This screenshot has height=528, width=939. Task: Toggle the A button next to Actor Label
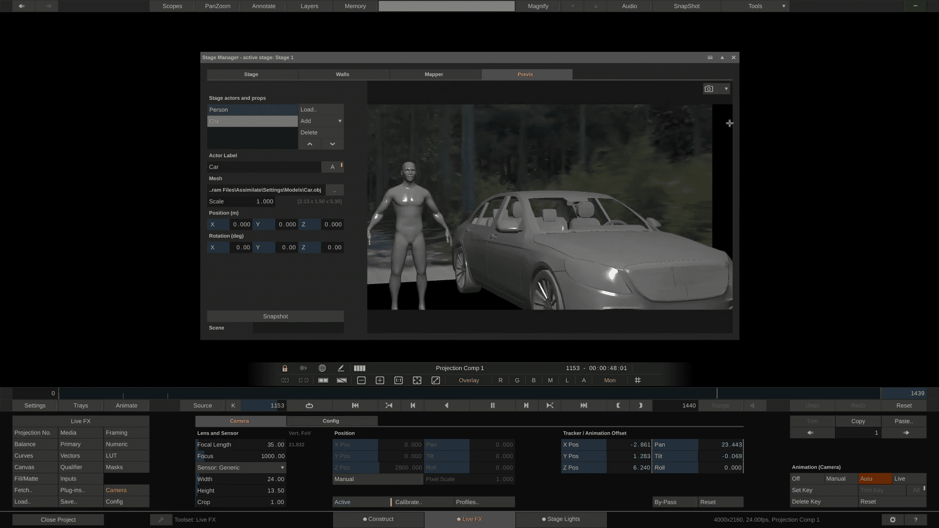pyautogui.click(x=332, y=167)
